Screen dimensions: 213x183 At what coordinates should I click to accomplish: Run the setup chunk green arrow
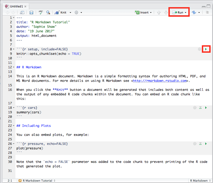(206, 49)
